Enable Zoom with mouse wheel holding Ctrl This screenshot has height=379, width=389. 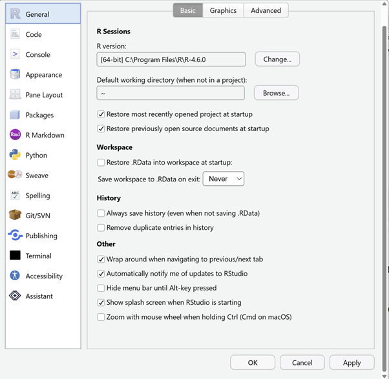coord(101,317)
